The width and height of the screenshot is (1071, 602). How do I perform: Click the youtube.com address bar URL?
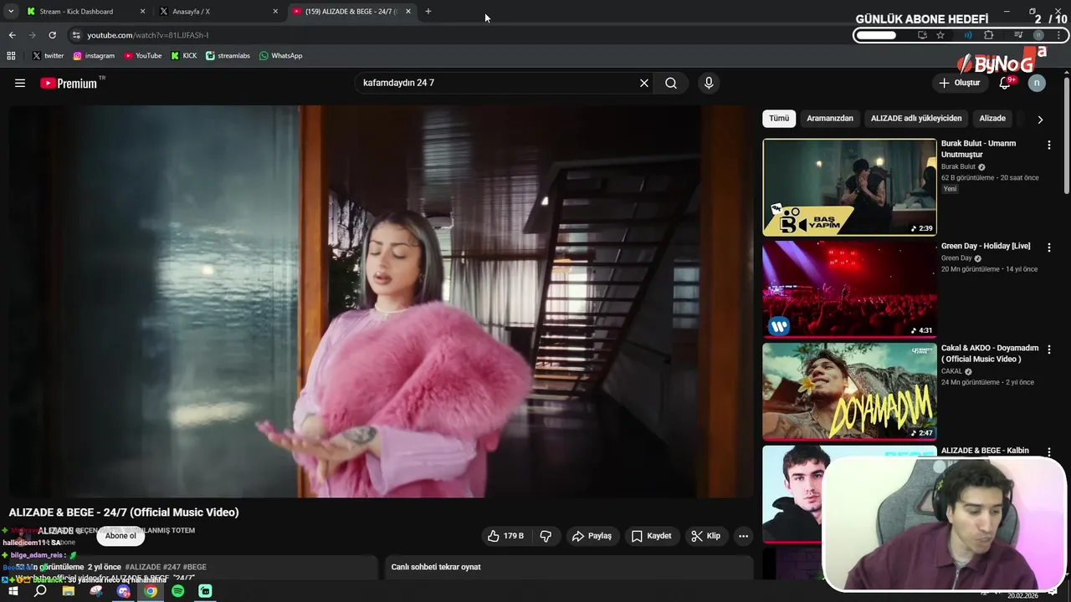[x=148, y=35]
